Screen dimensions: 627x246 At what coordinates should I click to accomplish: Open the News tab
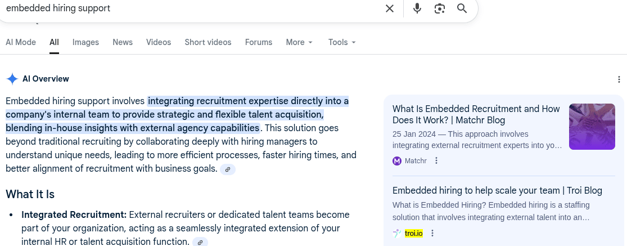click(x=123, y=42)
